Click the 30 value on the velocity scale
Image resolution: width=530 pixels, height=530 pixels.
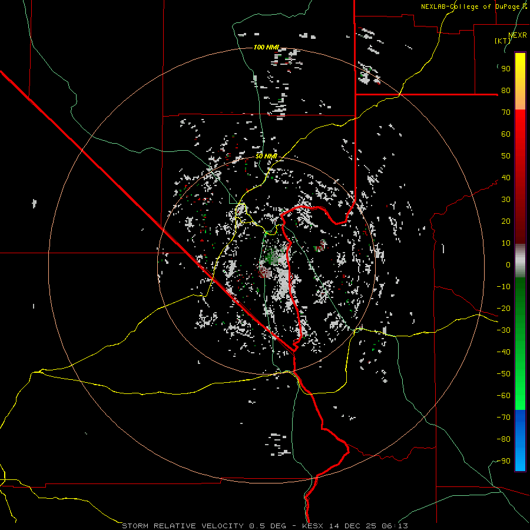[x=506, y=200]
